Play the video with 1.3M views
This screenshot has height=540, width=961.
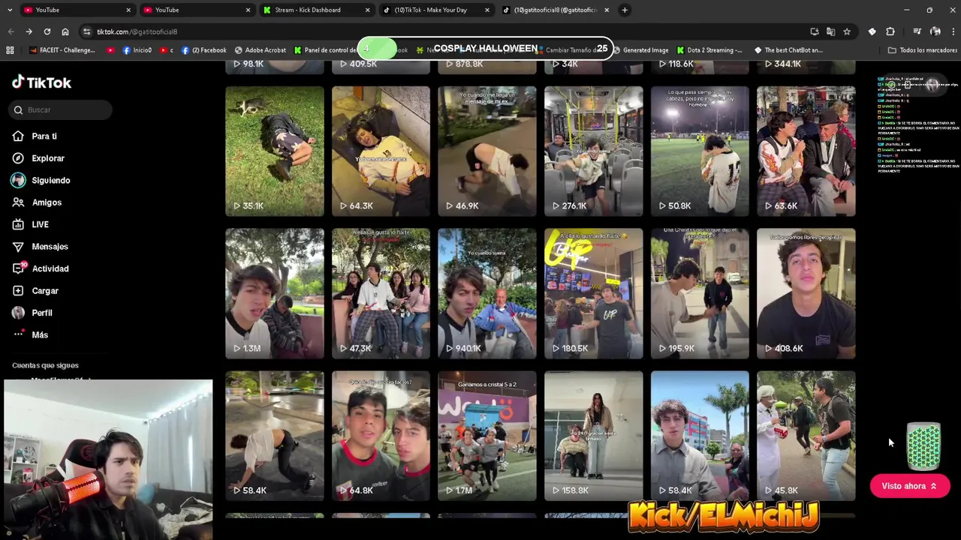[275, 294]
